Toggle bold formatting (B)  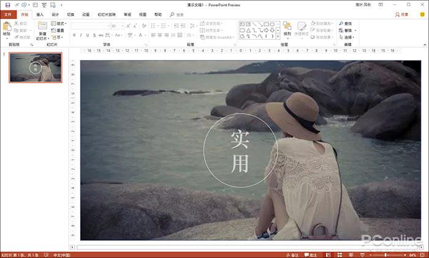pyautogui.click(x=74, y=35)
